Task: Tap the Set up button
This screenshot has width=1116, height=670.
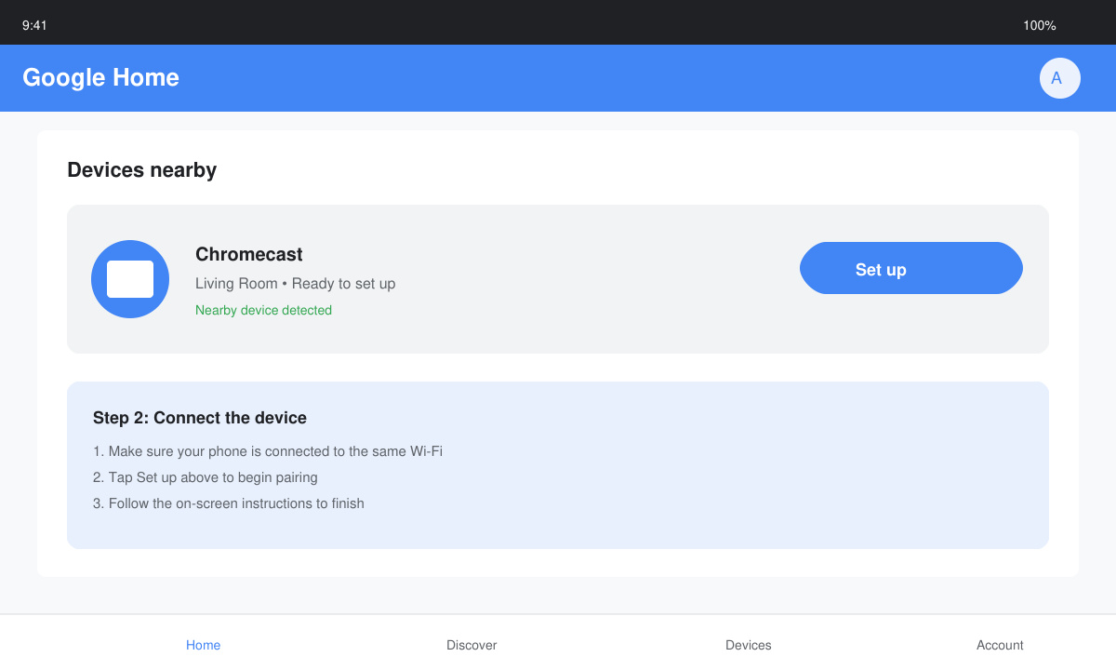Action: coord(911,268)
